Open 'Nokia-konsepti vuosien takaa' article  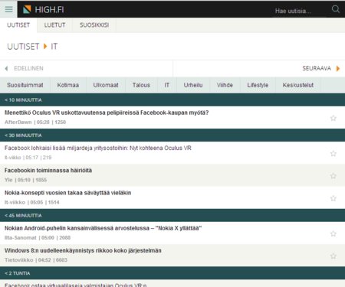(x=67, y=193)
